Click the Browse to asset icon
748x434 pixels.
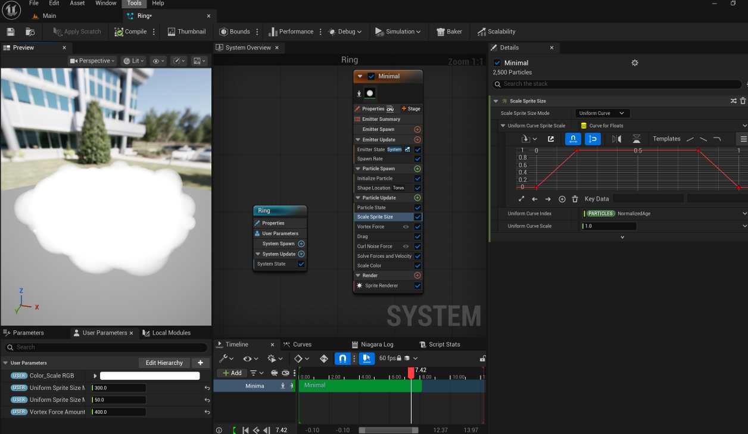tap(30, 32)
